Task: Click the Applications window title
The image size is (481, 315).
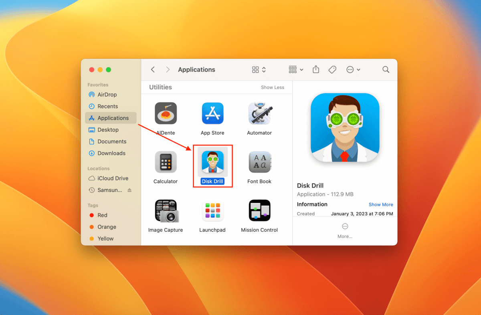Action: (x=197, y=70)
